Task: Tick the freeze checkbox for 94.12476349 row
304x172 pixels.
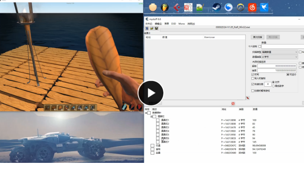Action: (152, 149)
